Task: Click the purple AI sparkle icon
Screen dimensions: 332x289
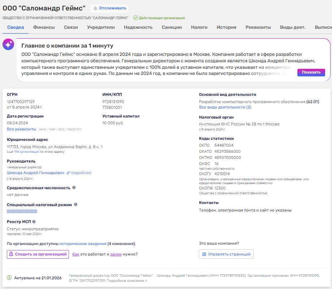Action: point(8,44)
